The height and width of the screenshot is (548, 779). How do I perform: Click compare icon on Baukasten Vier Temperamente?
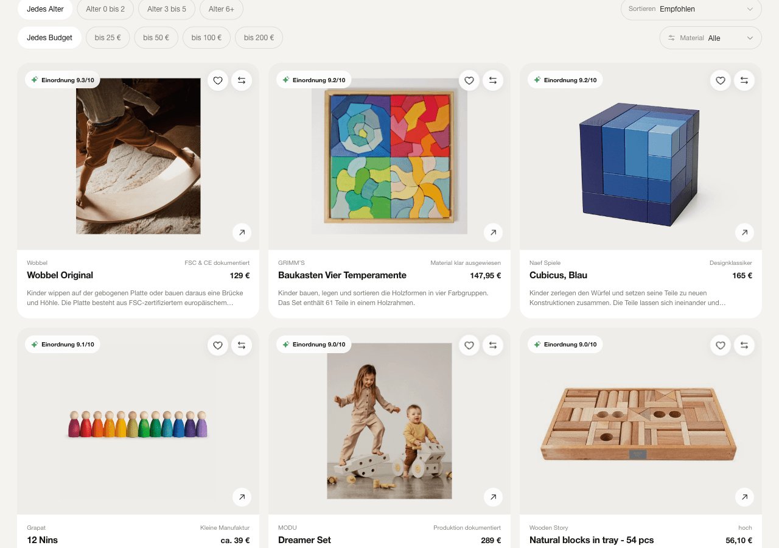pyautogui.click(x=493, y=80)
